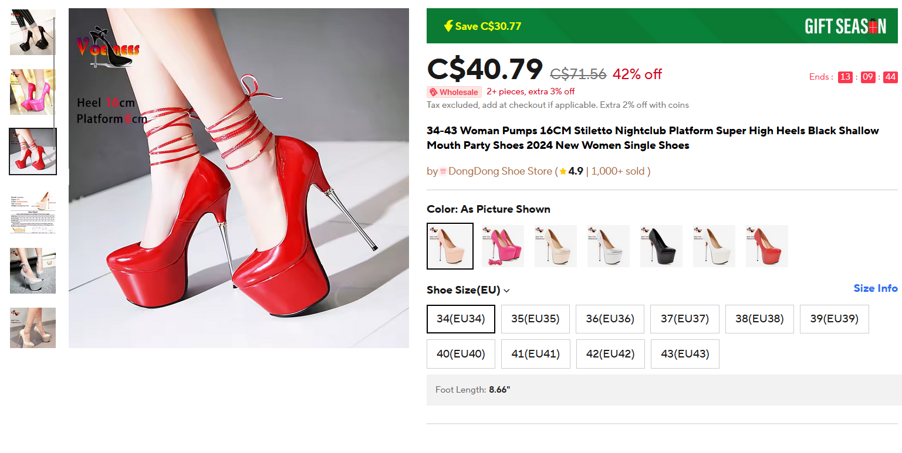Click the Wholesale tag badge
The image size is (902, 453).
tap(454, 92)
